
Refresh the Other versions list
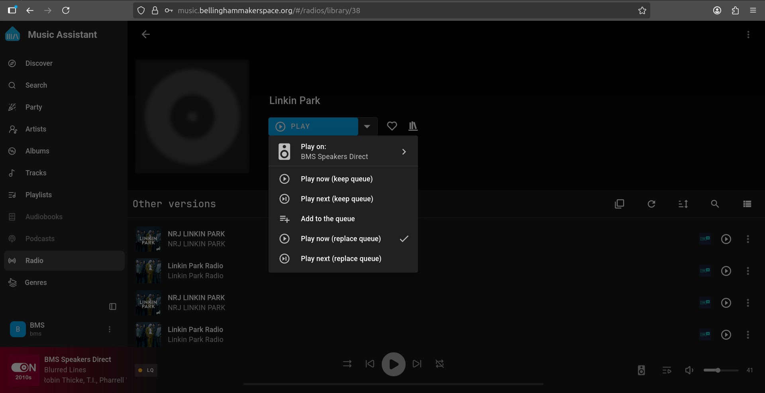[x=651, y=204]
